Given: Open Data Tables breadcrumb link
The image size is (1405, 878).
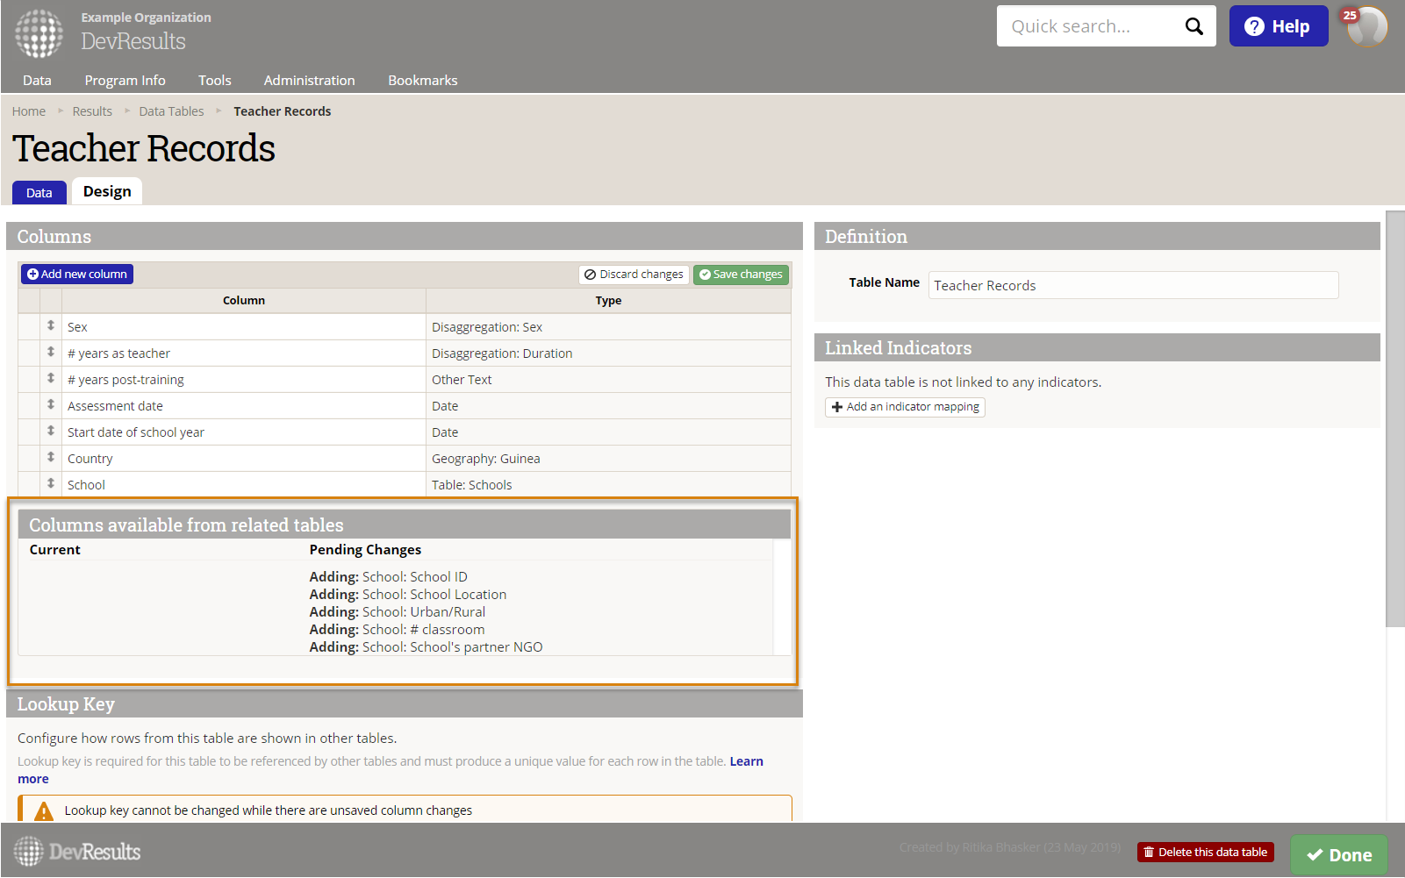Looking at the screenshot, I should click(171, 111).
